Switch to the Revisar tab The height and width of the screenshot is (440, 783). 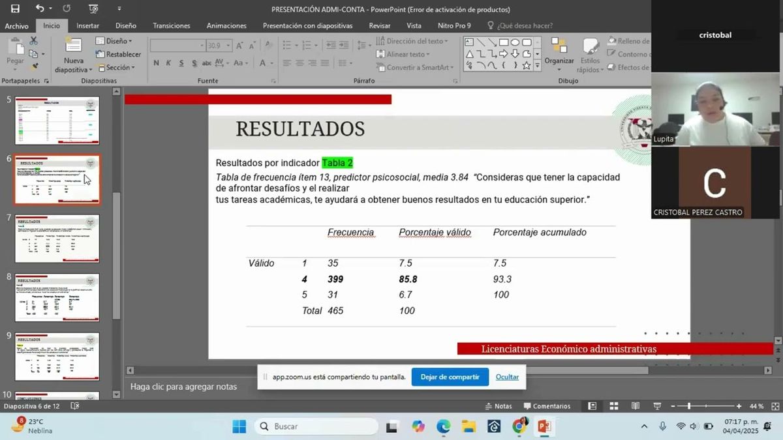pyautogui.click(x=380, y=25)
